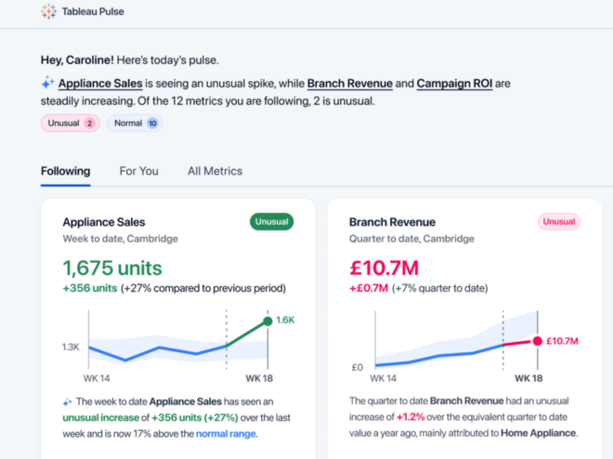Click the green 1.6K data point marker

pyautogui.click(x=267, y=321)
